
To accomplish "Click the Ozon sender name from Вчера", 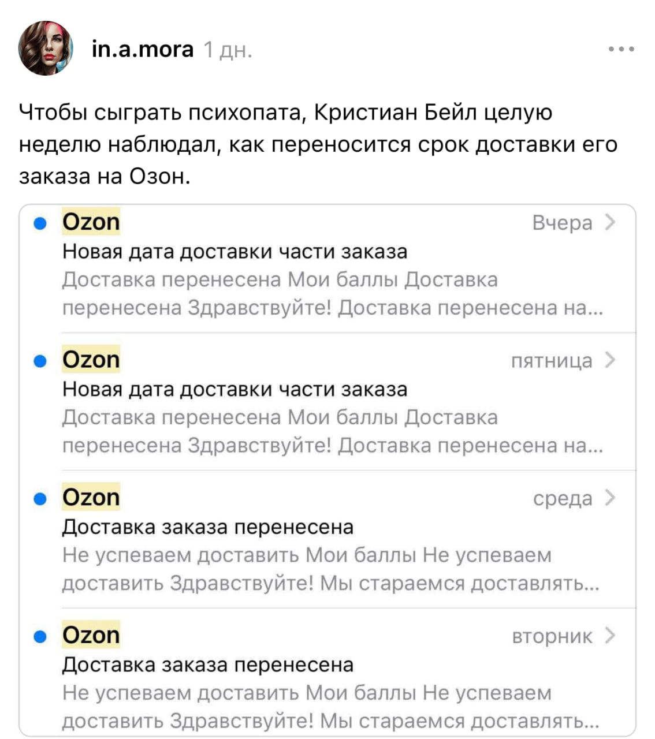I will [x=91, y=222].
